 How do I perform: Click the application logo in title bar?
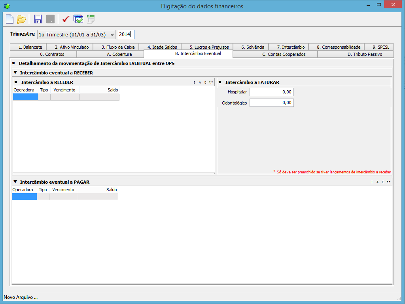click(x=7, y=6)
